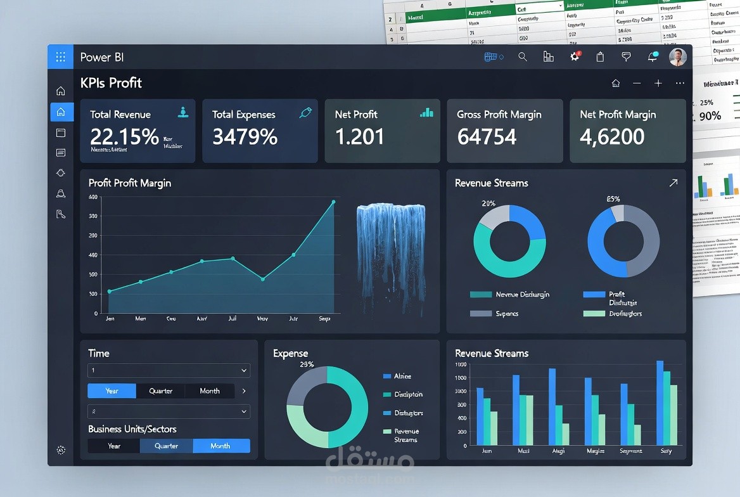Open notifications bell icon

653,56
